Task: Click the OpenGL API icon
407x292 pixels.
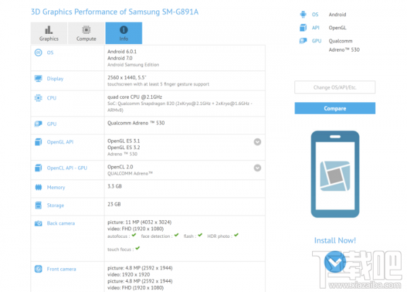Action: (38, 142)
